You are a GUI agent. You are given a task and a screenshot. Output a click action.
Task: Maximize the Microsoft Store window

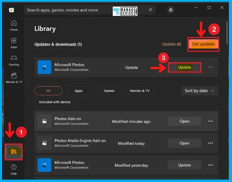(209, 8)
